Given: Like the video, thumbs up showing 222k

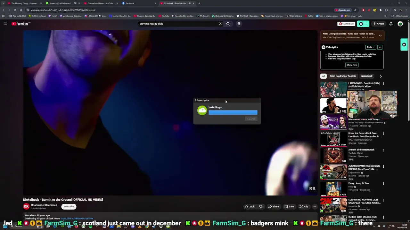Looking at the screenshot, I should (x=250, y=207).
